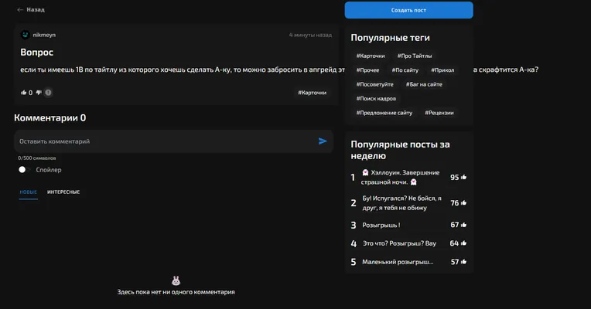Open the Маленький розыгрыш... popular post
Viewport: 591px width, 309px height.
coord(398,262)
